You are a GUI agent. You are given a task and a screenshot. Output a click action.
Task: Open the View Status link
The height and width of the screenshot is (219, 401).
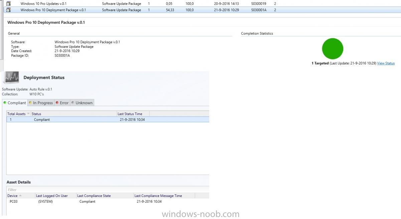coord(386,63)
